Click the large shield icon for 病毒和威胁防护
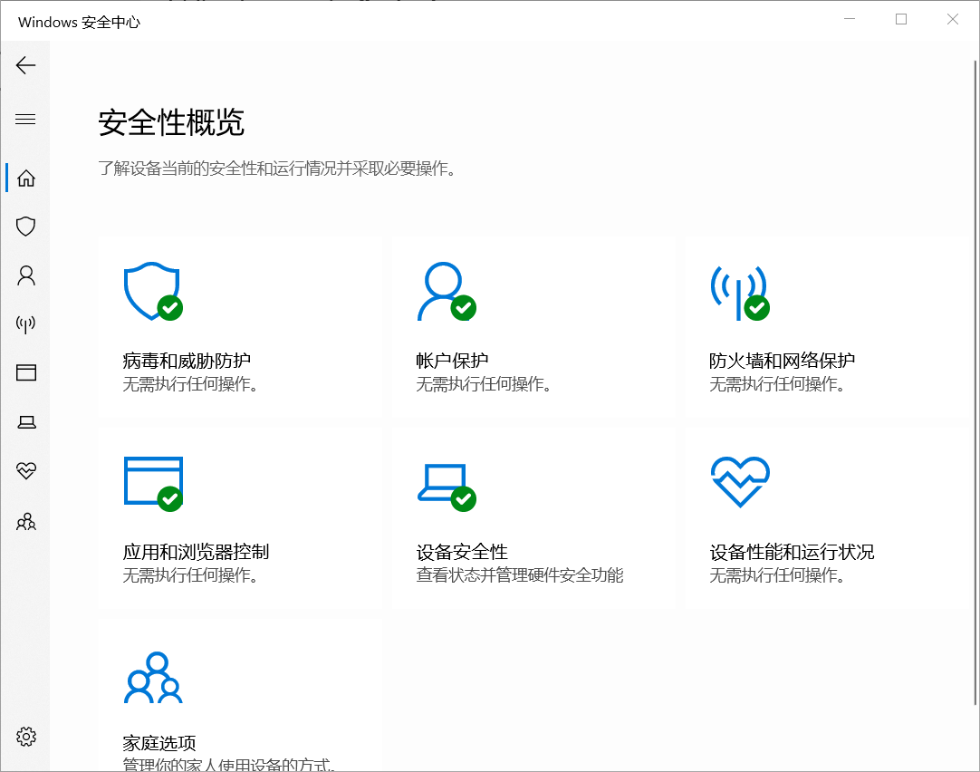 pyautogui.click(x=153, y=291)
